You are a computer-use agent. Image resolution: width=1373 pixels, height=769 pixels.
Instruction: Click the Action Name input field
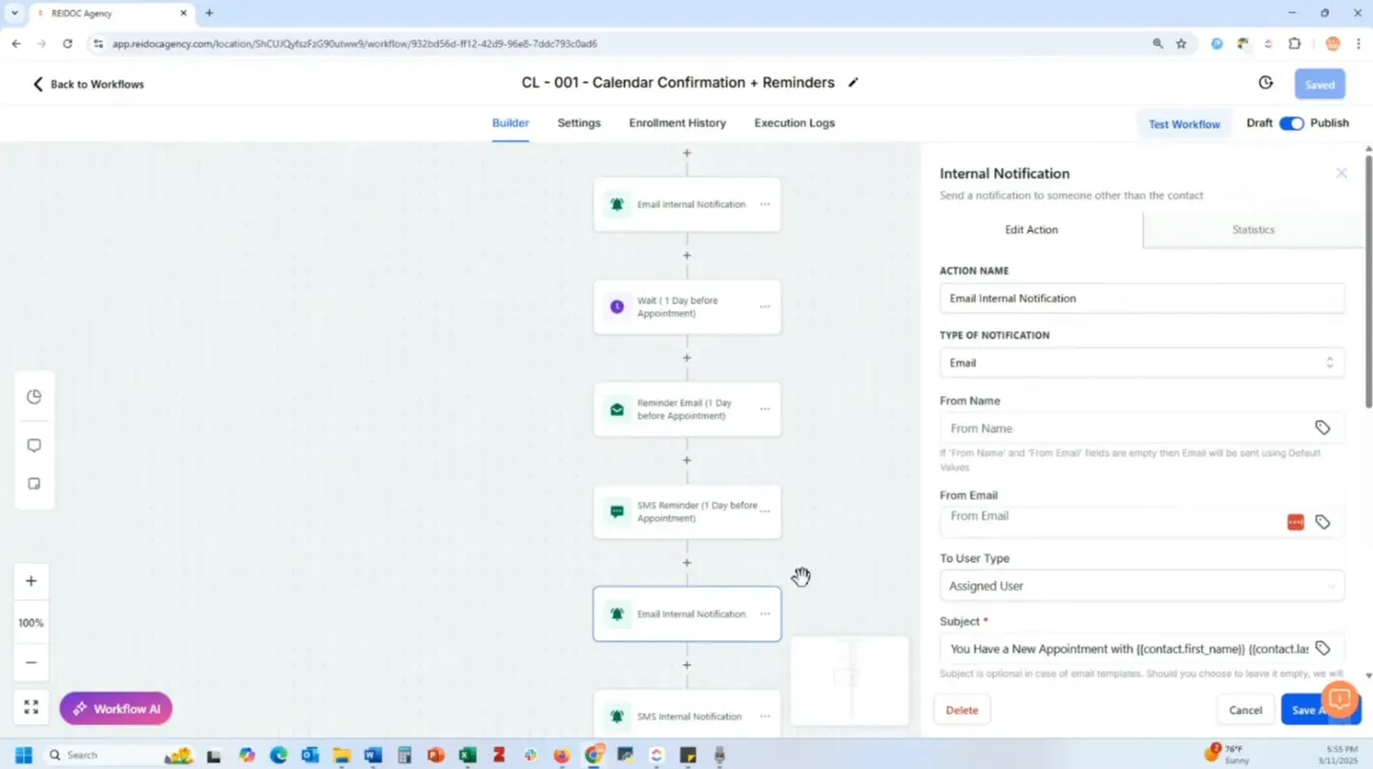[1142, 299]
